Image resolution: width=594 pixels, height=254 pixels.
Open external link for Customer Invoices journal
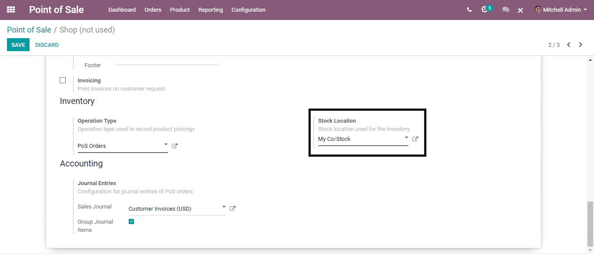click(233, 208)
